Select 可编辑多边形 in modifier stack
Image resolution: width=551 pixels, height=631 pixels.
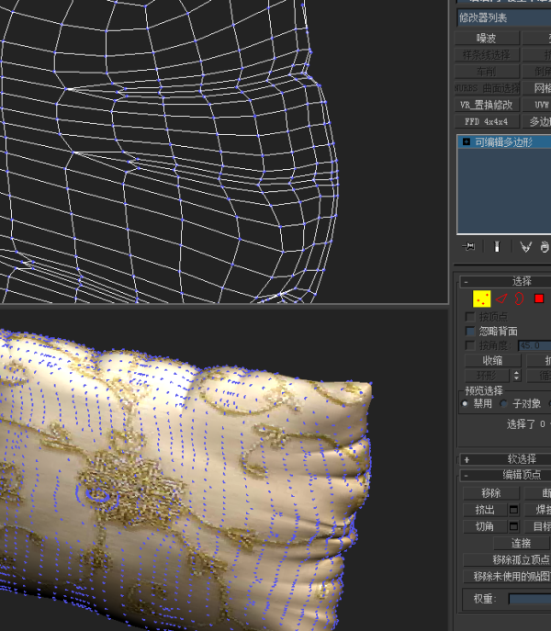(x=504, y=142)
